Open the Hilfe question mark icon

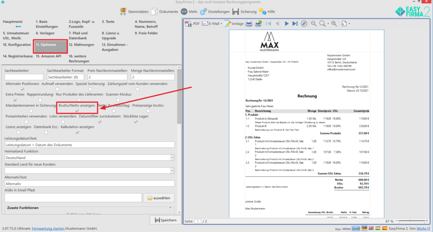coord(262,11)
